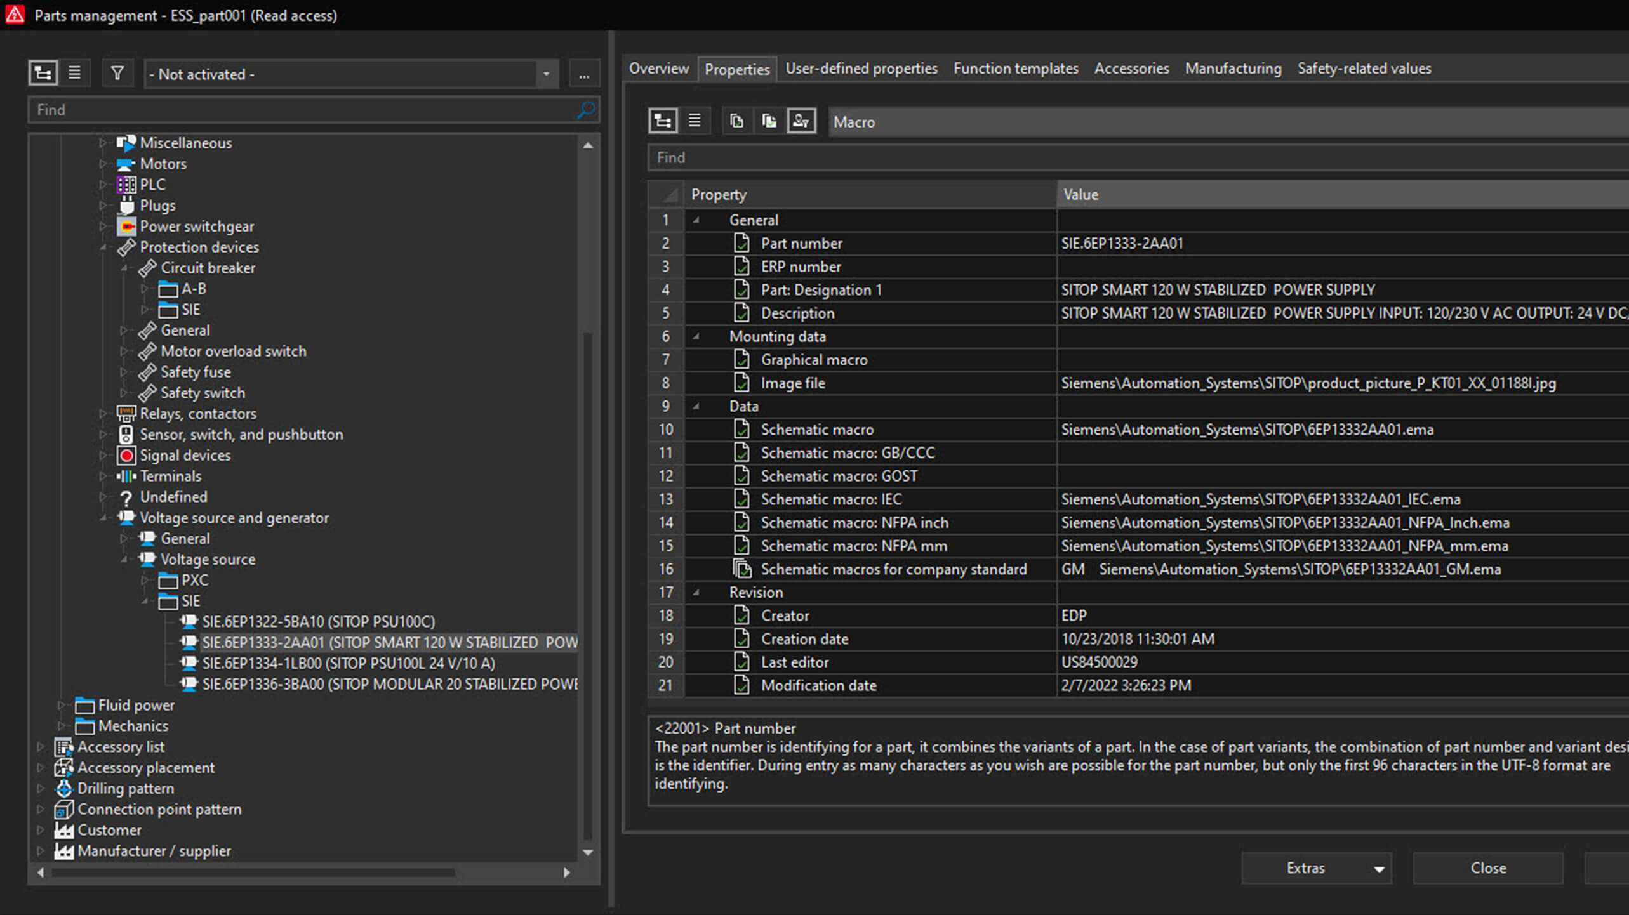
Task: Click the ellipsis button next to filter
Action: coord(584,74)
